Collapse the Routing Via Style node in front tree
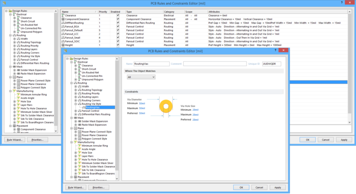 pyautogui.click(x=76, y=104)
